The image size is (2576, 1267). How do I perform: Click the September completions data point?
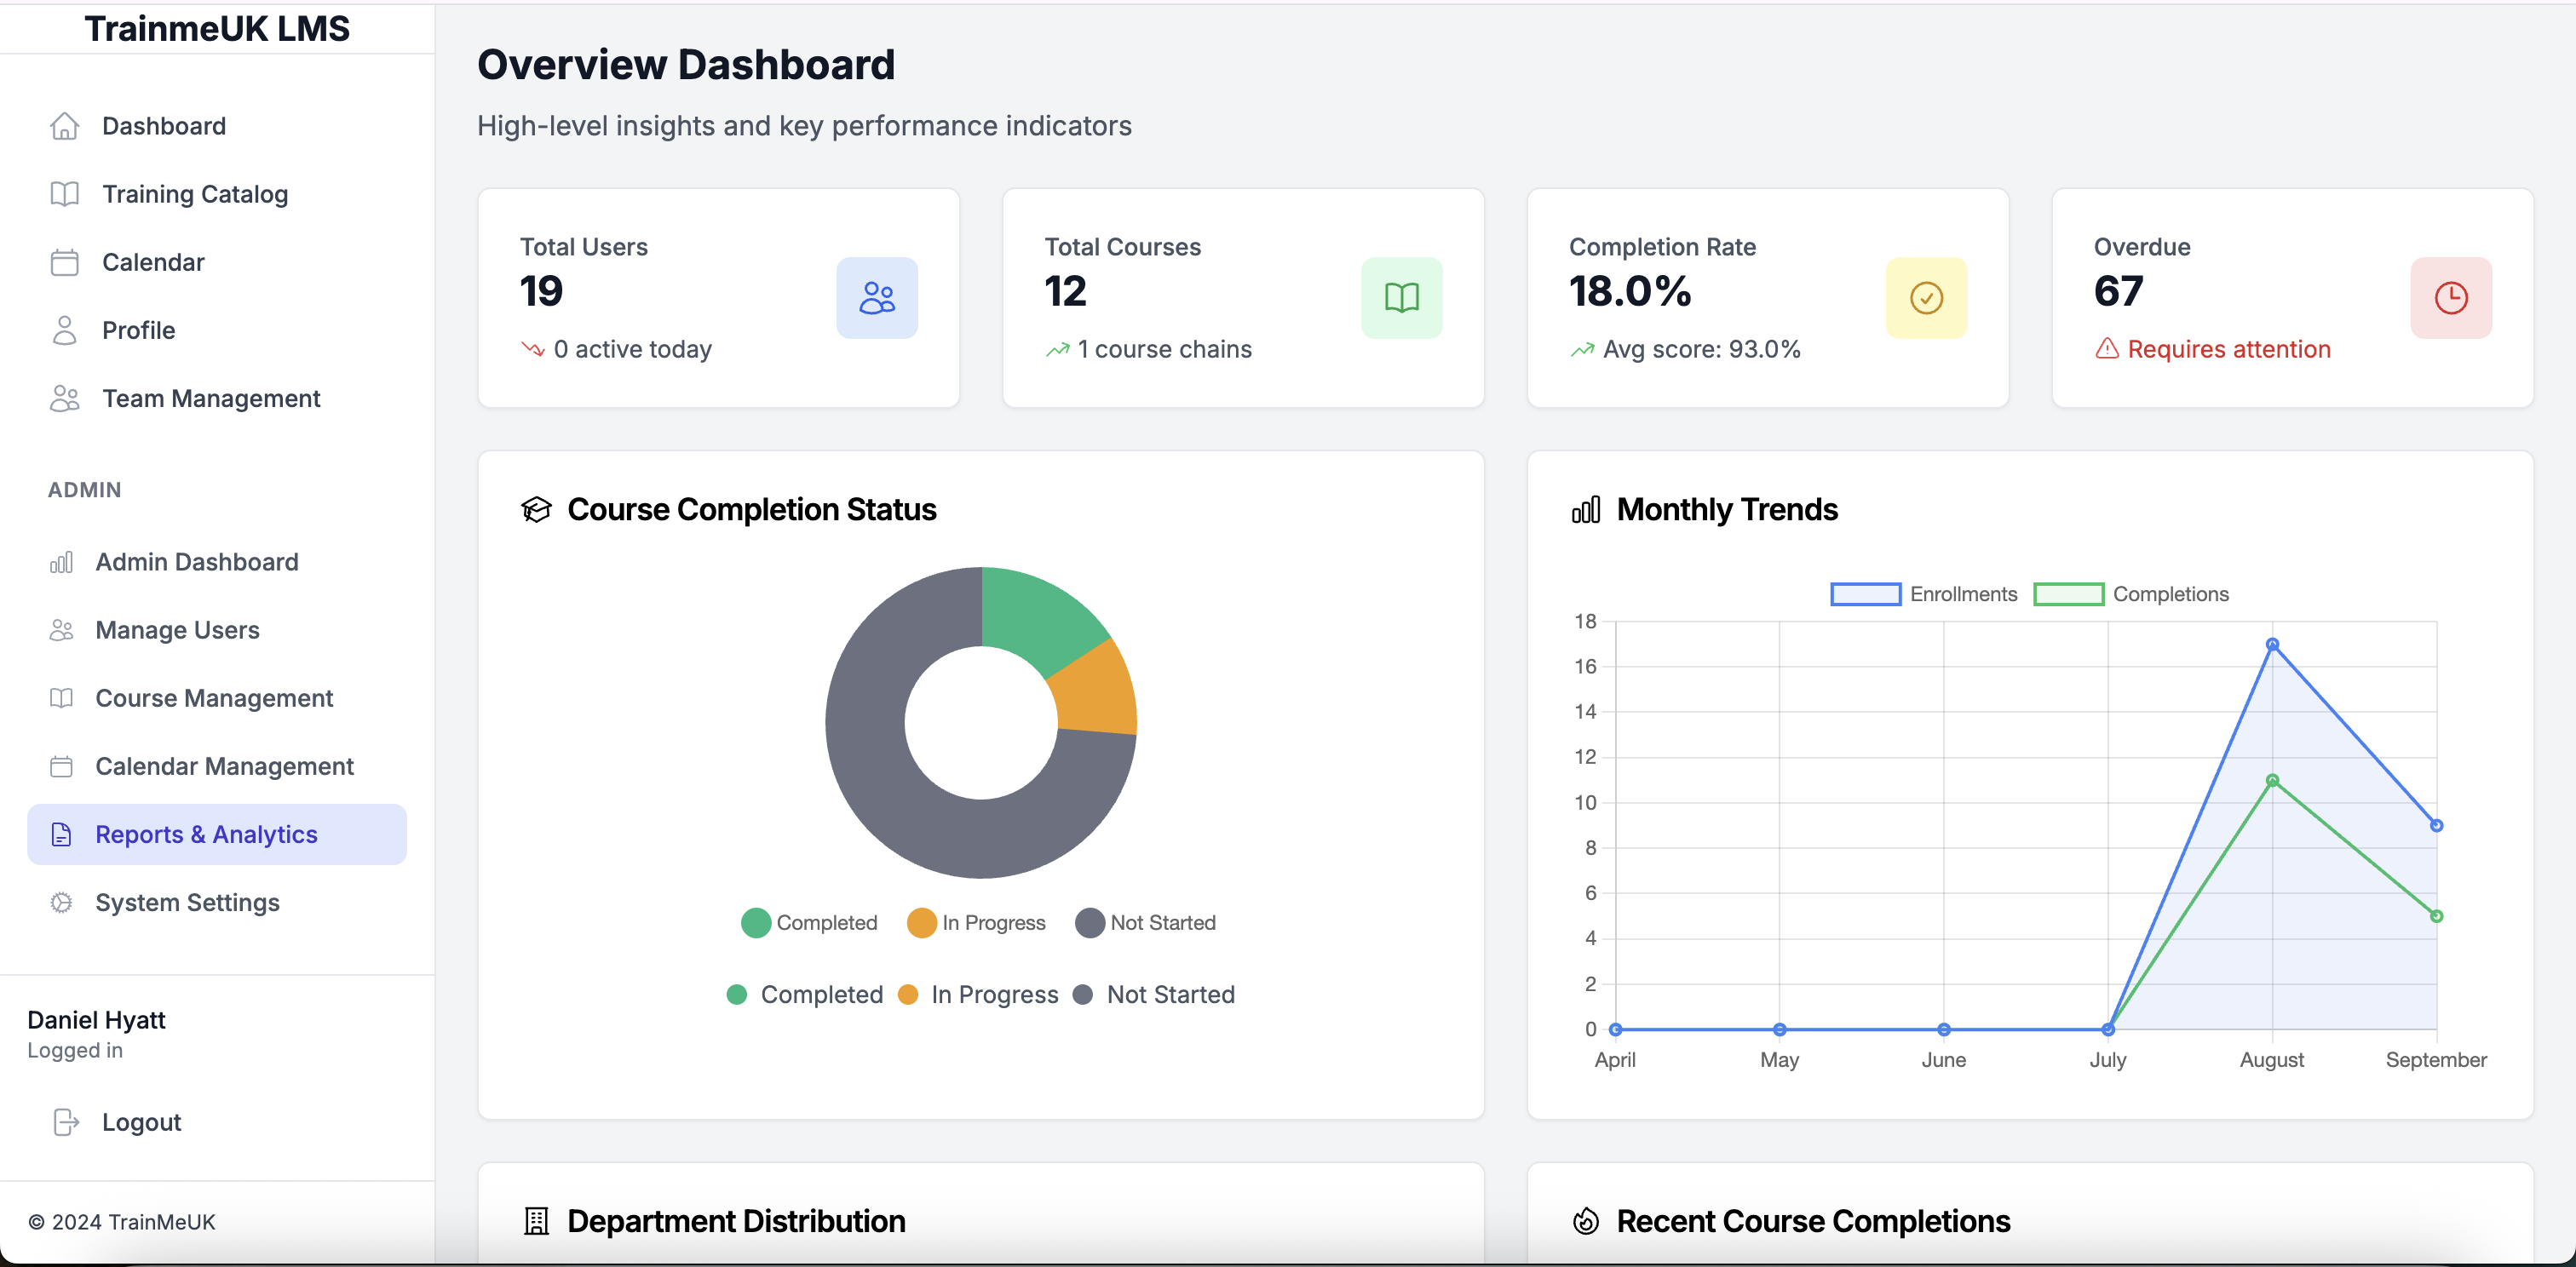coord(2436,916)
